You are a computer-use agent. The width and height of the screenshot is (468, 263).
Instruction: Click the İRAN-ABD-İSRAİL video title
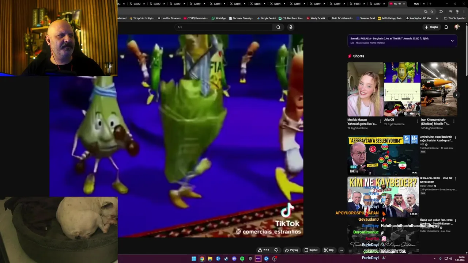coord(436,180)
